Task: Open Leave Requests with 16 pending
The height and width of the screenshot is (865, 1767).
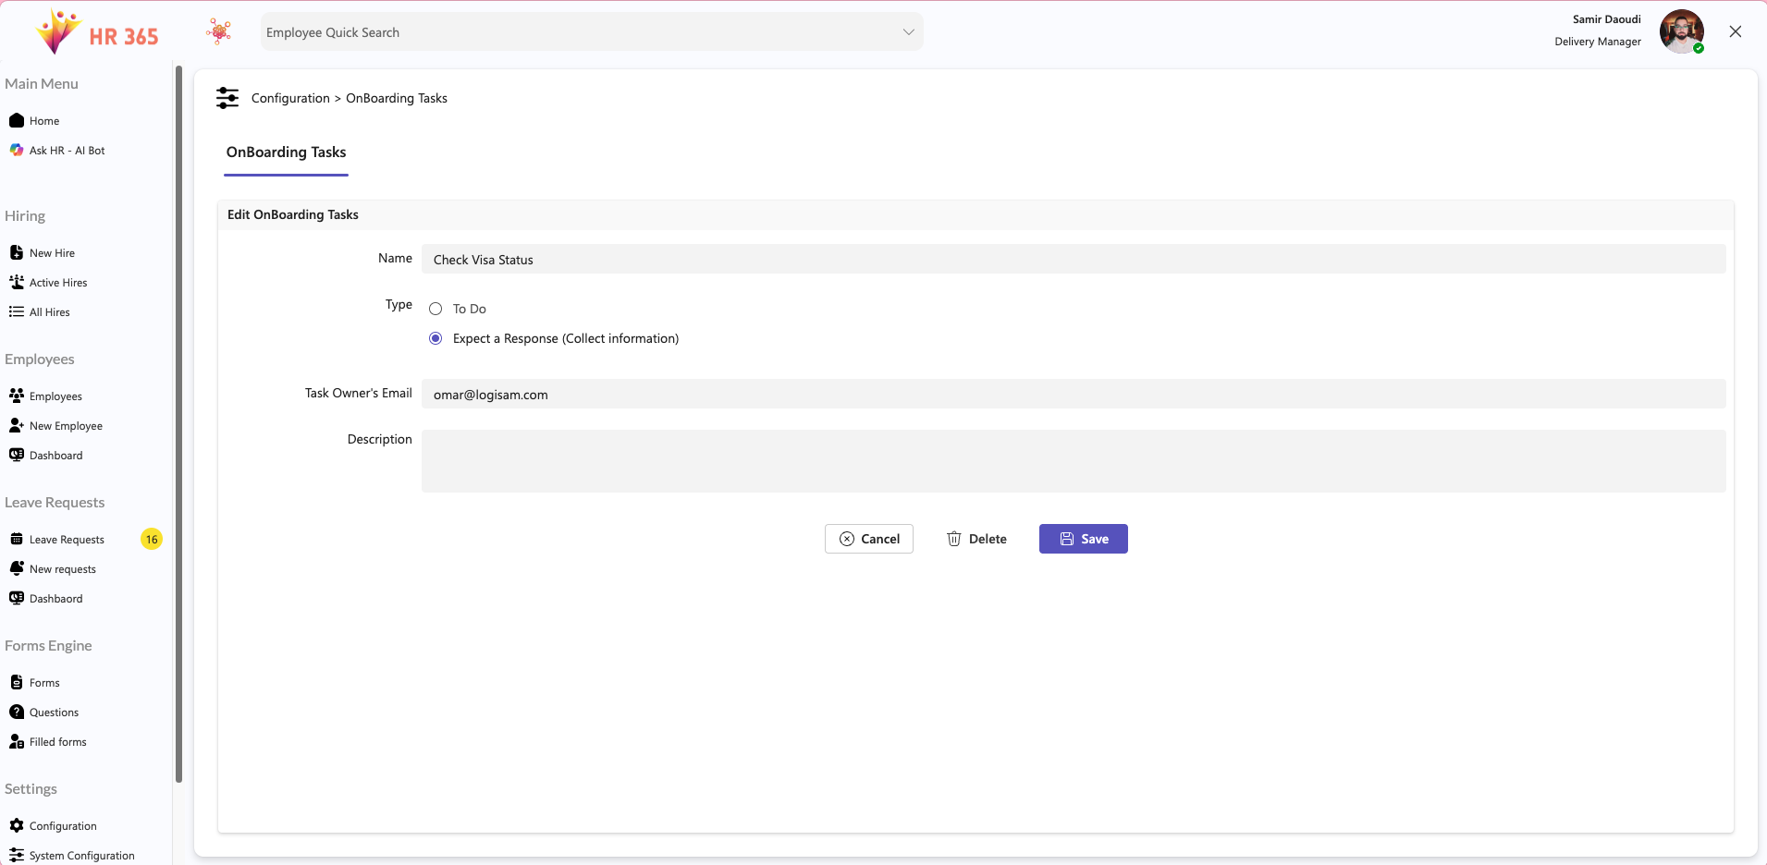Action: [67, 539]
